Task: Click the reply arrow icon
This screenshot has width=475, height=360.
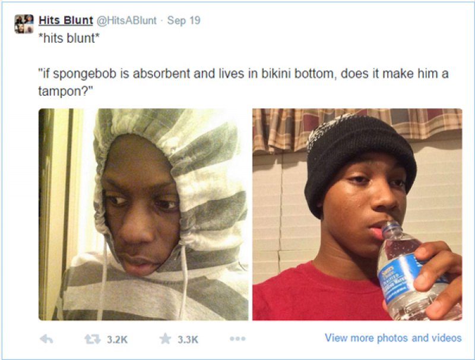Action: (x=46, y=339)
